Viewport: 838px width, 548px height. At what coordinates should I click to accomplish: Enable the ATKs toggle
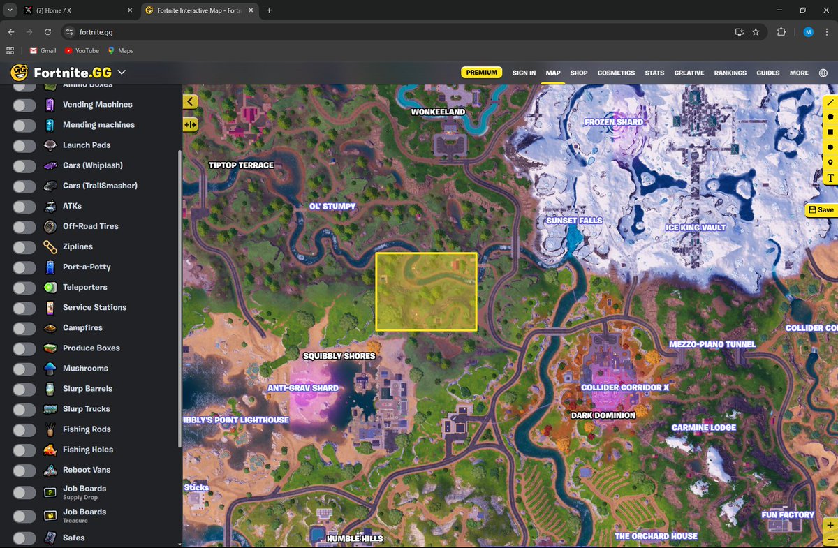point(24,206)
